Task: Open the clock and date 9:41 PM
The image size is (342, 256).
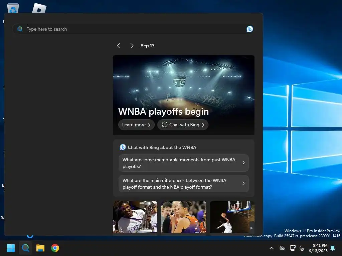Action: click(318, 248)
